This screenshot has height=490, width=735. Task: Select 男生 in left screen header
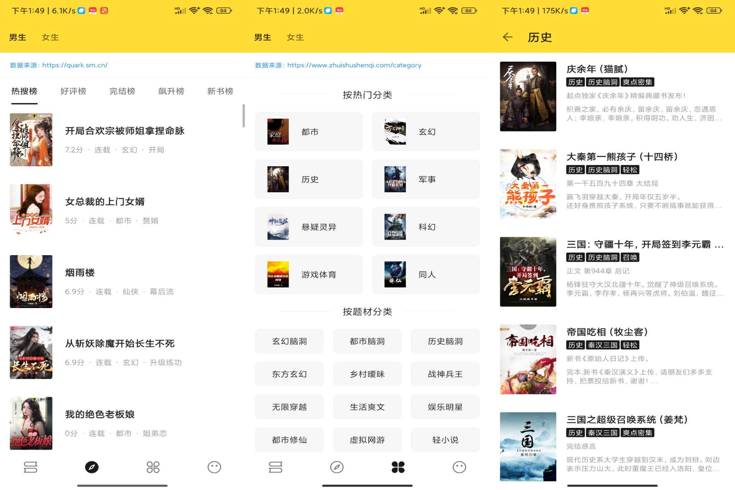tap(18, 37)
